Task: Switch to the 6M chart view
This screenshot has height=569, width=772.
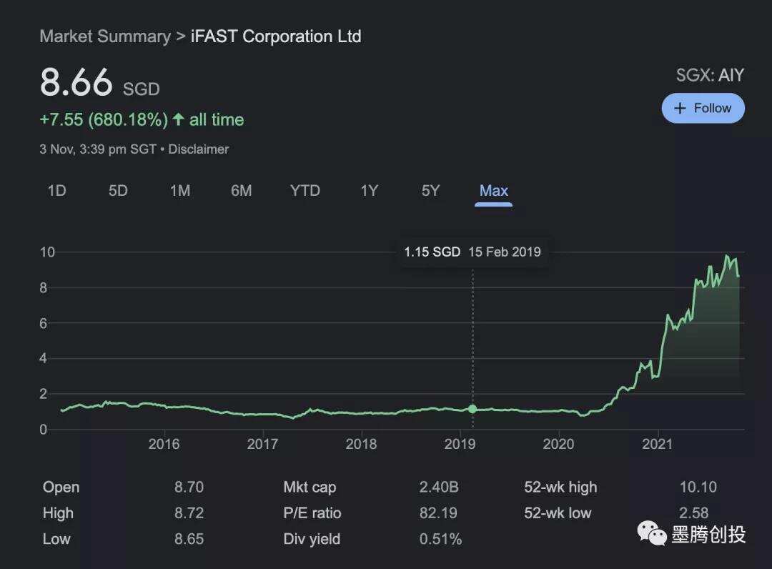Action: coord(242,191)
